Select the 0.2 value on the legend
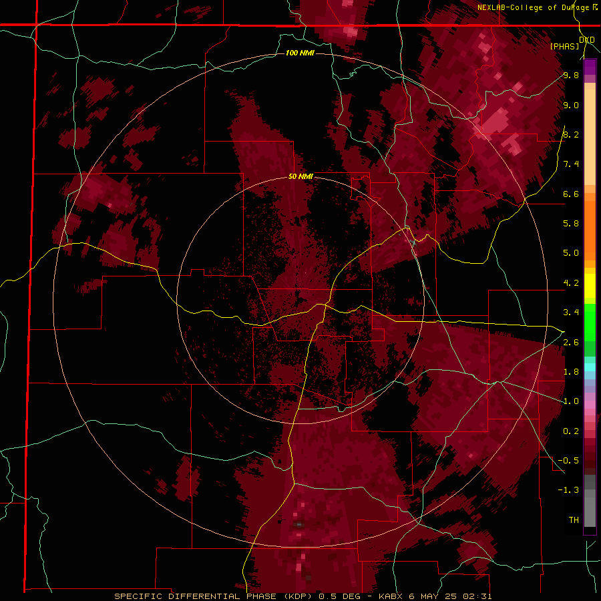 571,431
